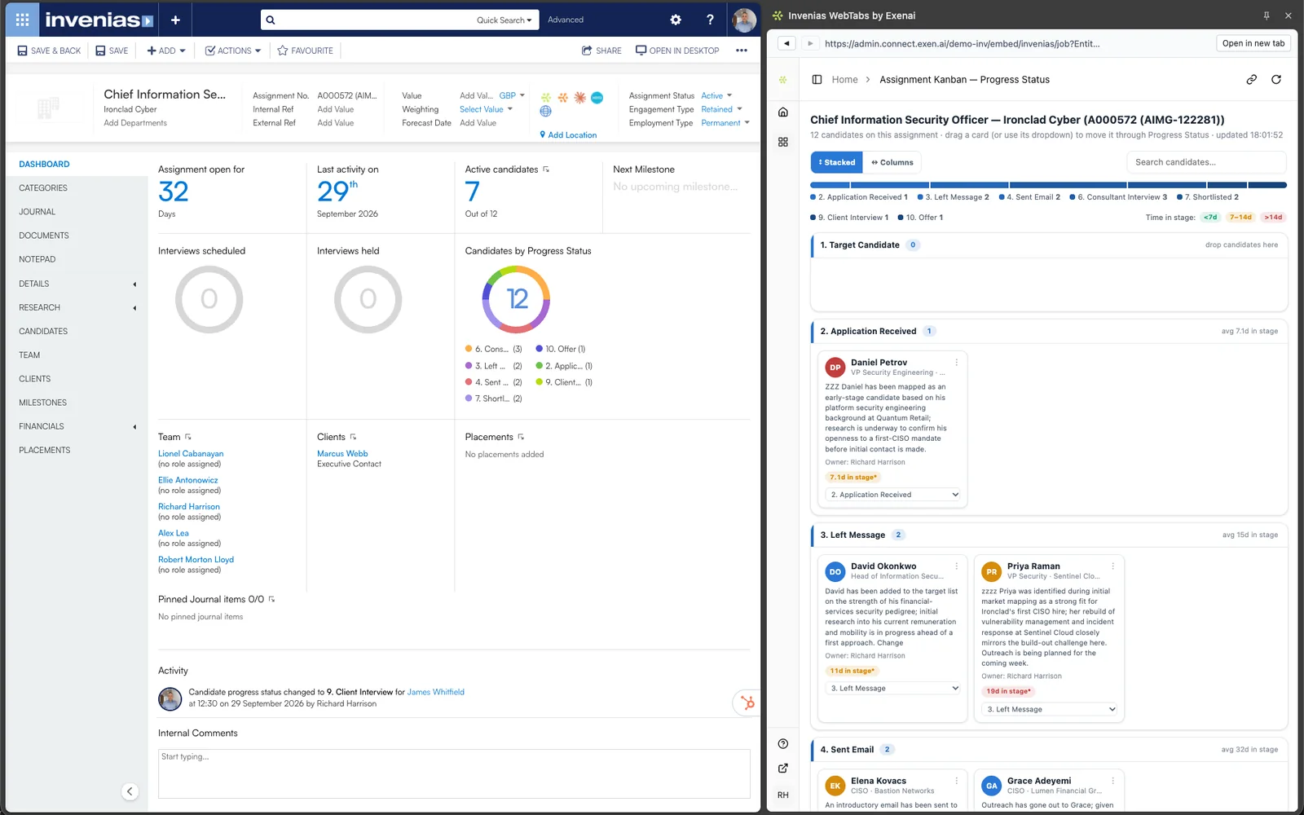1304x815 pixels.
Task: Click the plus icon beside Invenias logo
Action: click(x=175, y=20)
